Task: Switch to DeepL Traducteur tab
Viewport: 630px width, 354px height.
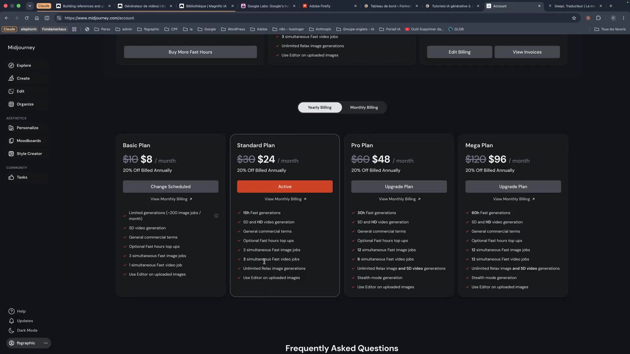Action: 575,6
